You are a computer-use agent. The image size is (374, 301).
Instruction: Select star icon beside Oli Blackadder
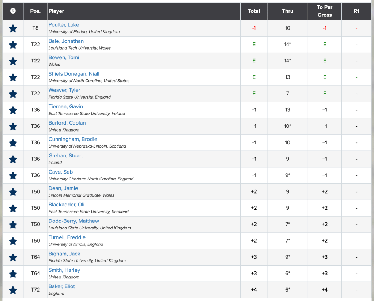(x=13, y=208)
